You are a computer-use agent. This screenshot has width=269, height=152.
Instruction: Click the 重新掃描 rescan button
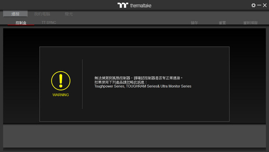click(250, 23)
